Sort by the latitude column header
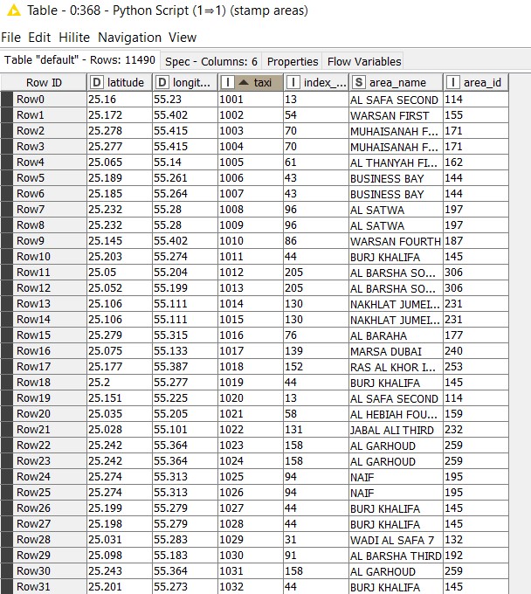The width and height of the screenshot is (531, 594). pos(120,82)
